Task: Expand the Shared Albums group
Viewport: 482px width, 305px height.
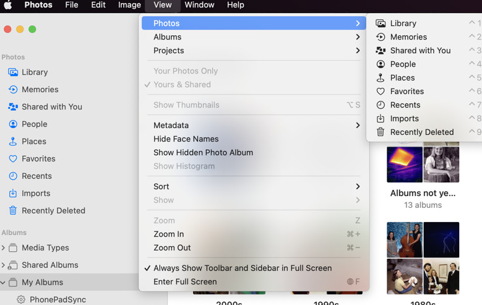Action: point(3,265)
